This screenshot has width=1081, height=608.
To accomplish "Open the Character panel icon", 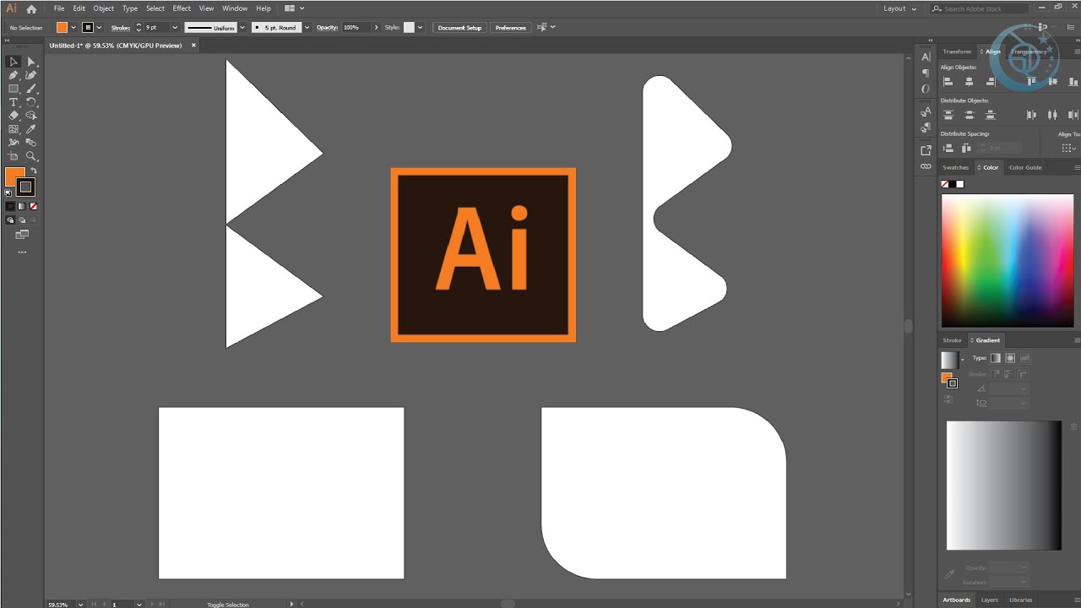I will click(x=926, y=57).
